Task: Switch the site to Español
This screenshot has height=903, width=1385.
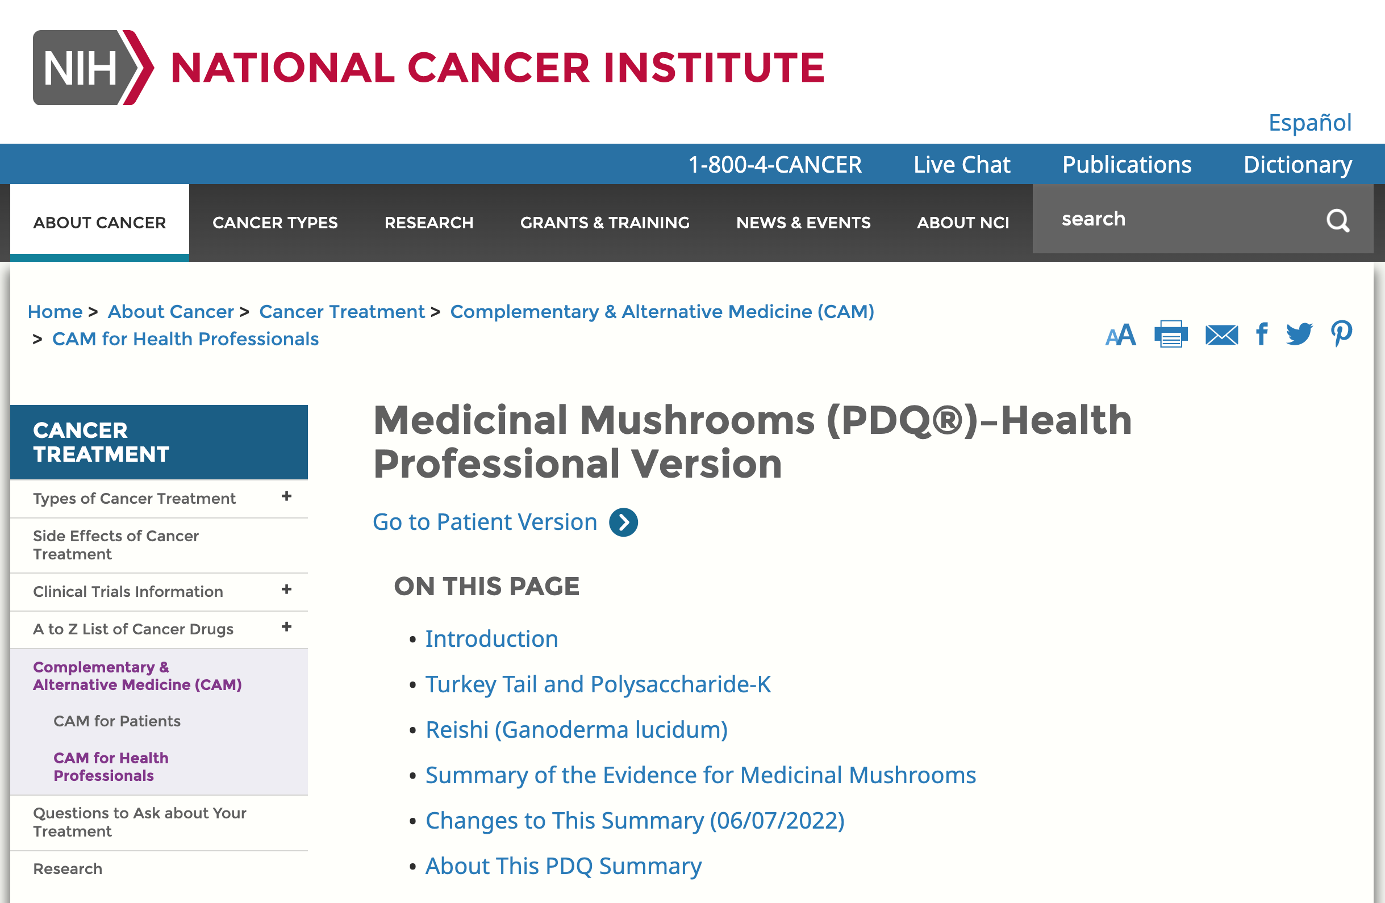Action: pos(1309,123)
